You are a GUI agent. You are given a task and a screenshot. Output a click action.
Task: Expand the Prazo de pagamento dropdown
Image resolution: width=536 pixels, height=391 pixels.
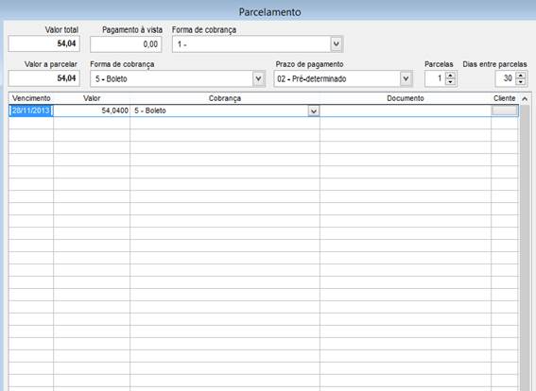tap(406, 79)
